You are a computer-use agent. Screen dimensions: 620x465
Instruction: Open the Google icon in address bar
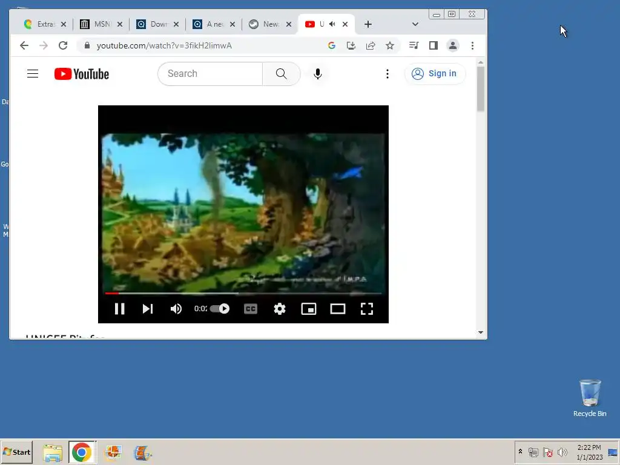[332, 45]
